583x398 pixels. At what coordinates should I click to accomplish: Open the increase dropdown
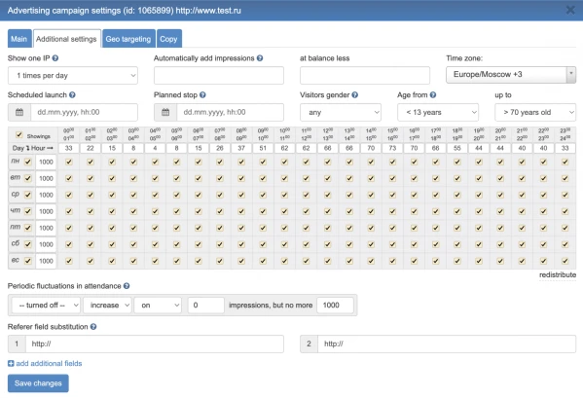(x=107, y=306)
